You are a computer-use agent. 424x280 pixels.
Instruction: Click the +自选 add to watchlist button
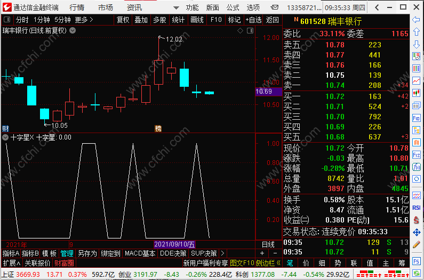[253, 20]
